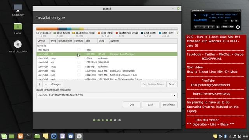Screen dimensions: 249x140
Task: Toggle repeat in Audacious
Action: point(231,27)
